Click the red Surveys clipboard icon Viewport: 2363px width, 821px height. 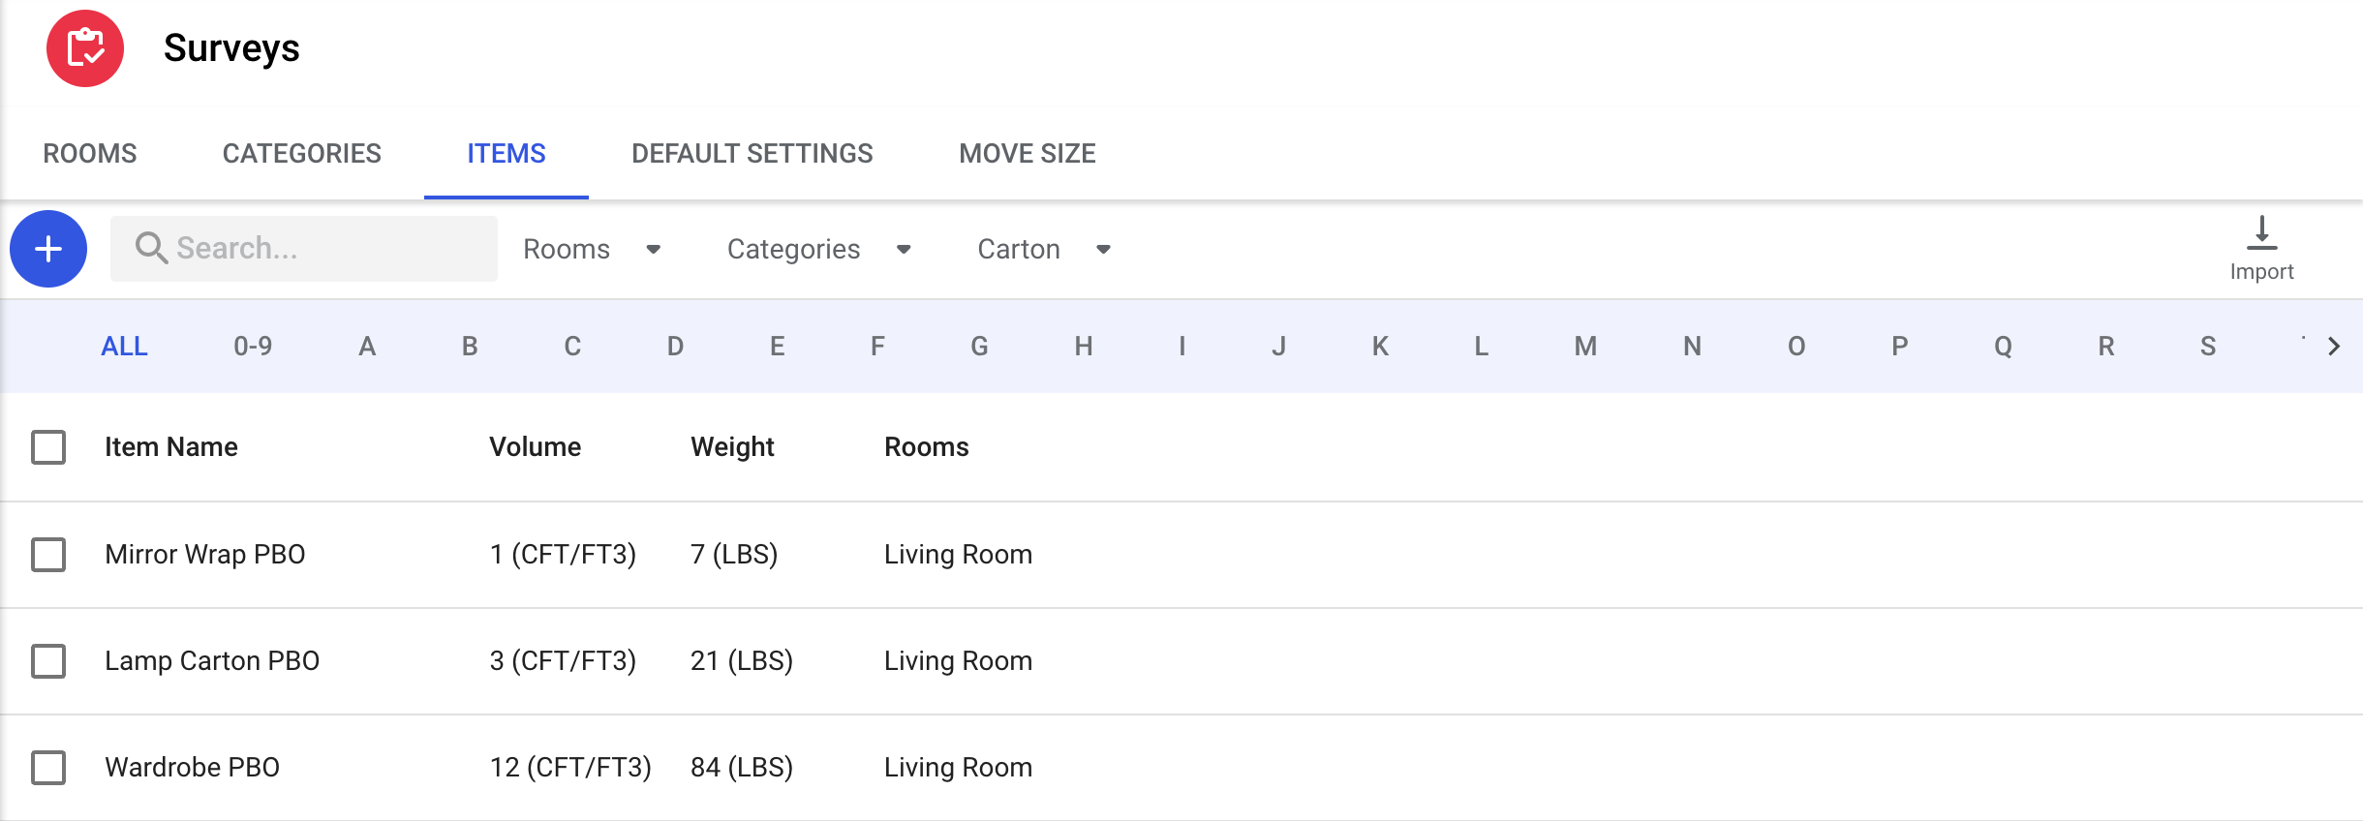click(x=85, y=48)
